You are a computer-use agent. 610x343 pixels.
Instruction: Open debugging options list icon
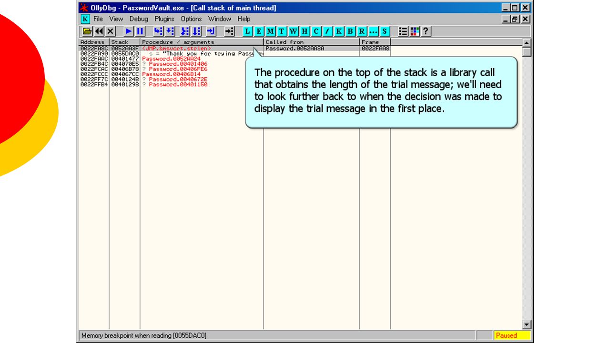tap(403, 31)
